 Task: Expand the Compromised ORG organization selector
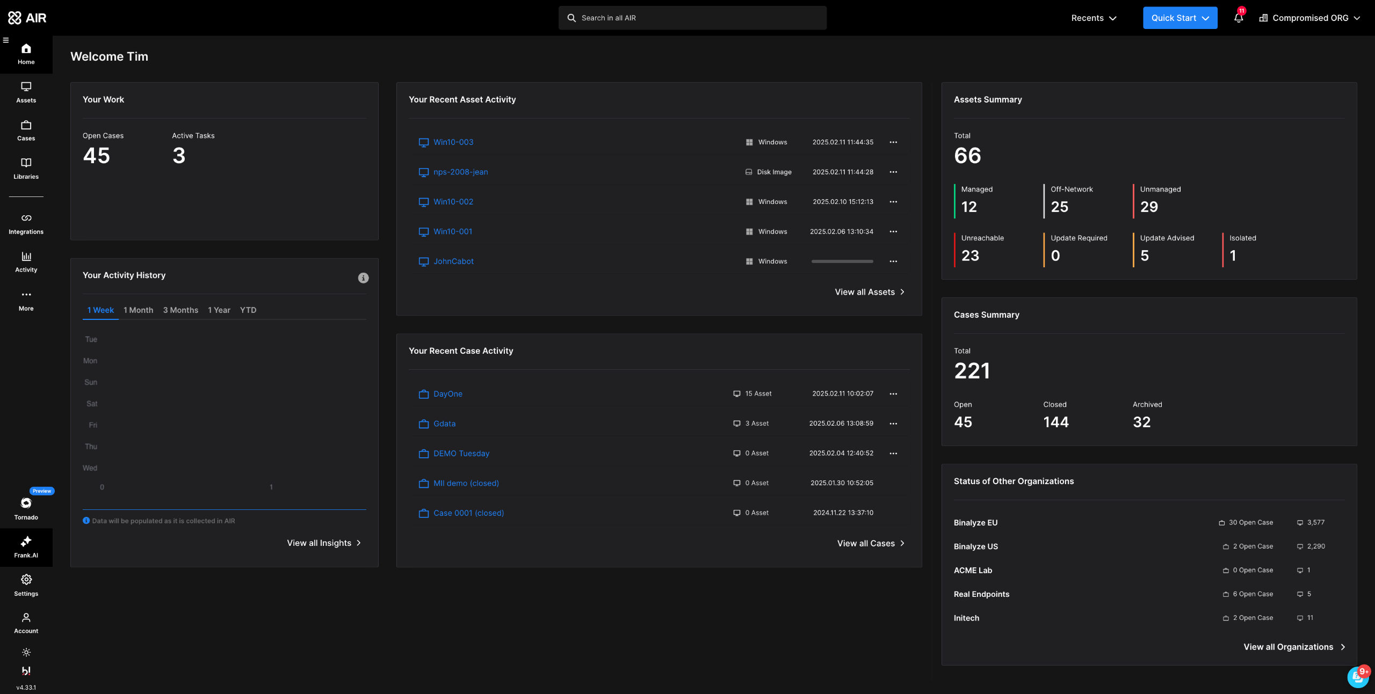(x=1309, y=18)
